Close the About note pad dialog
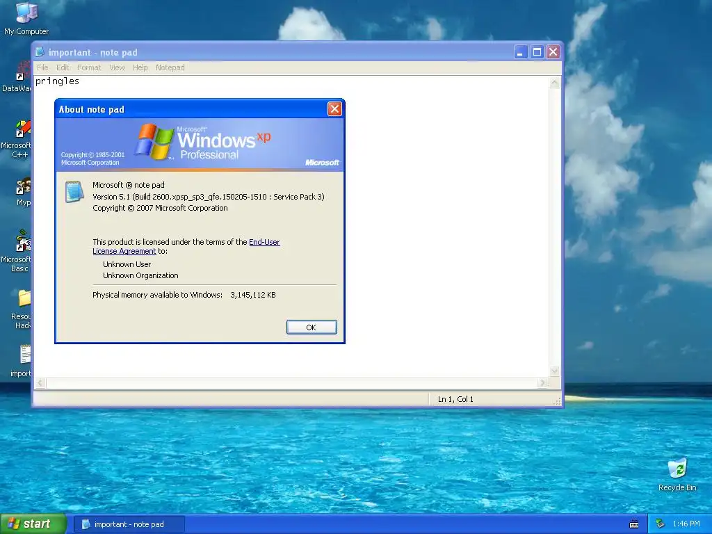Viewport: 712px width, 534px height. coord(334,109)
